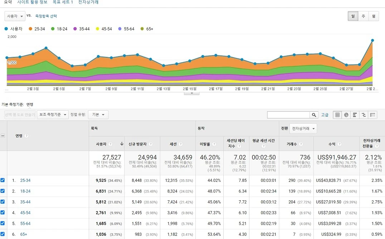Uncheck the 55-64 row checkbox

pyautogui.click(x=3, y=223)
